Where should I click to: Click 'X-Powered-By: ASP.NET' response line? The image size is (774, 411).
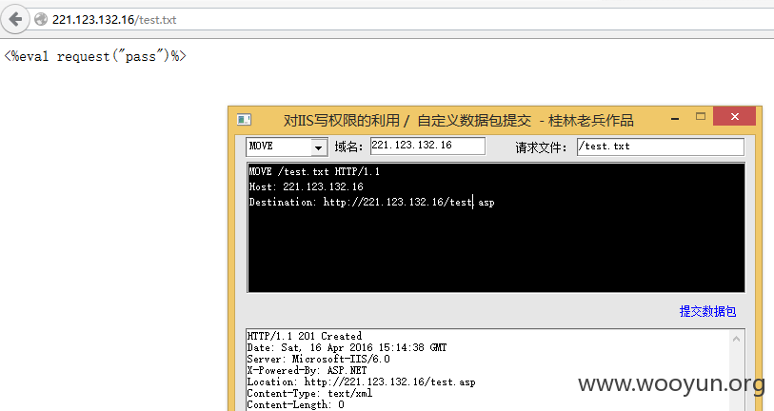pos(307,370)
